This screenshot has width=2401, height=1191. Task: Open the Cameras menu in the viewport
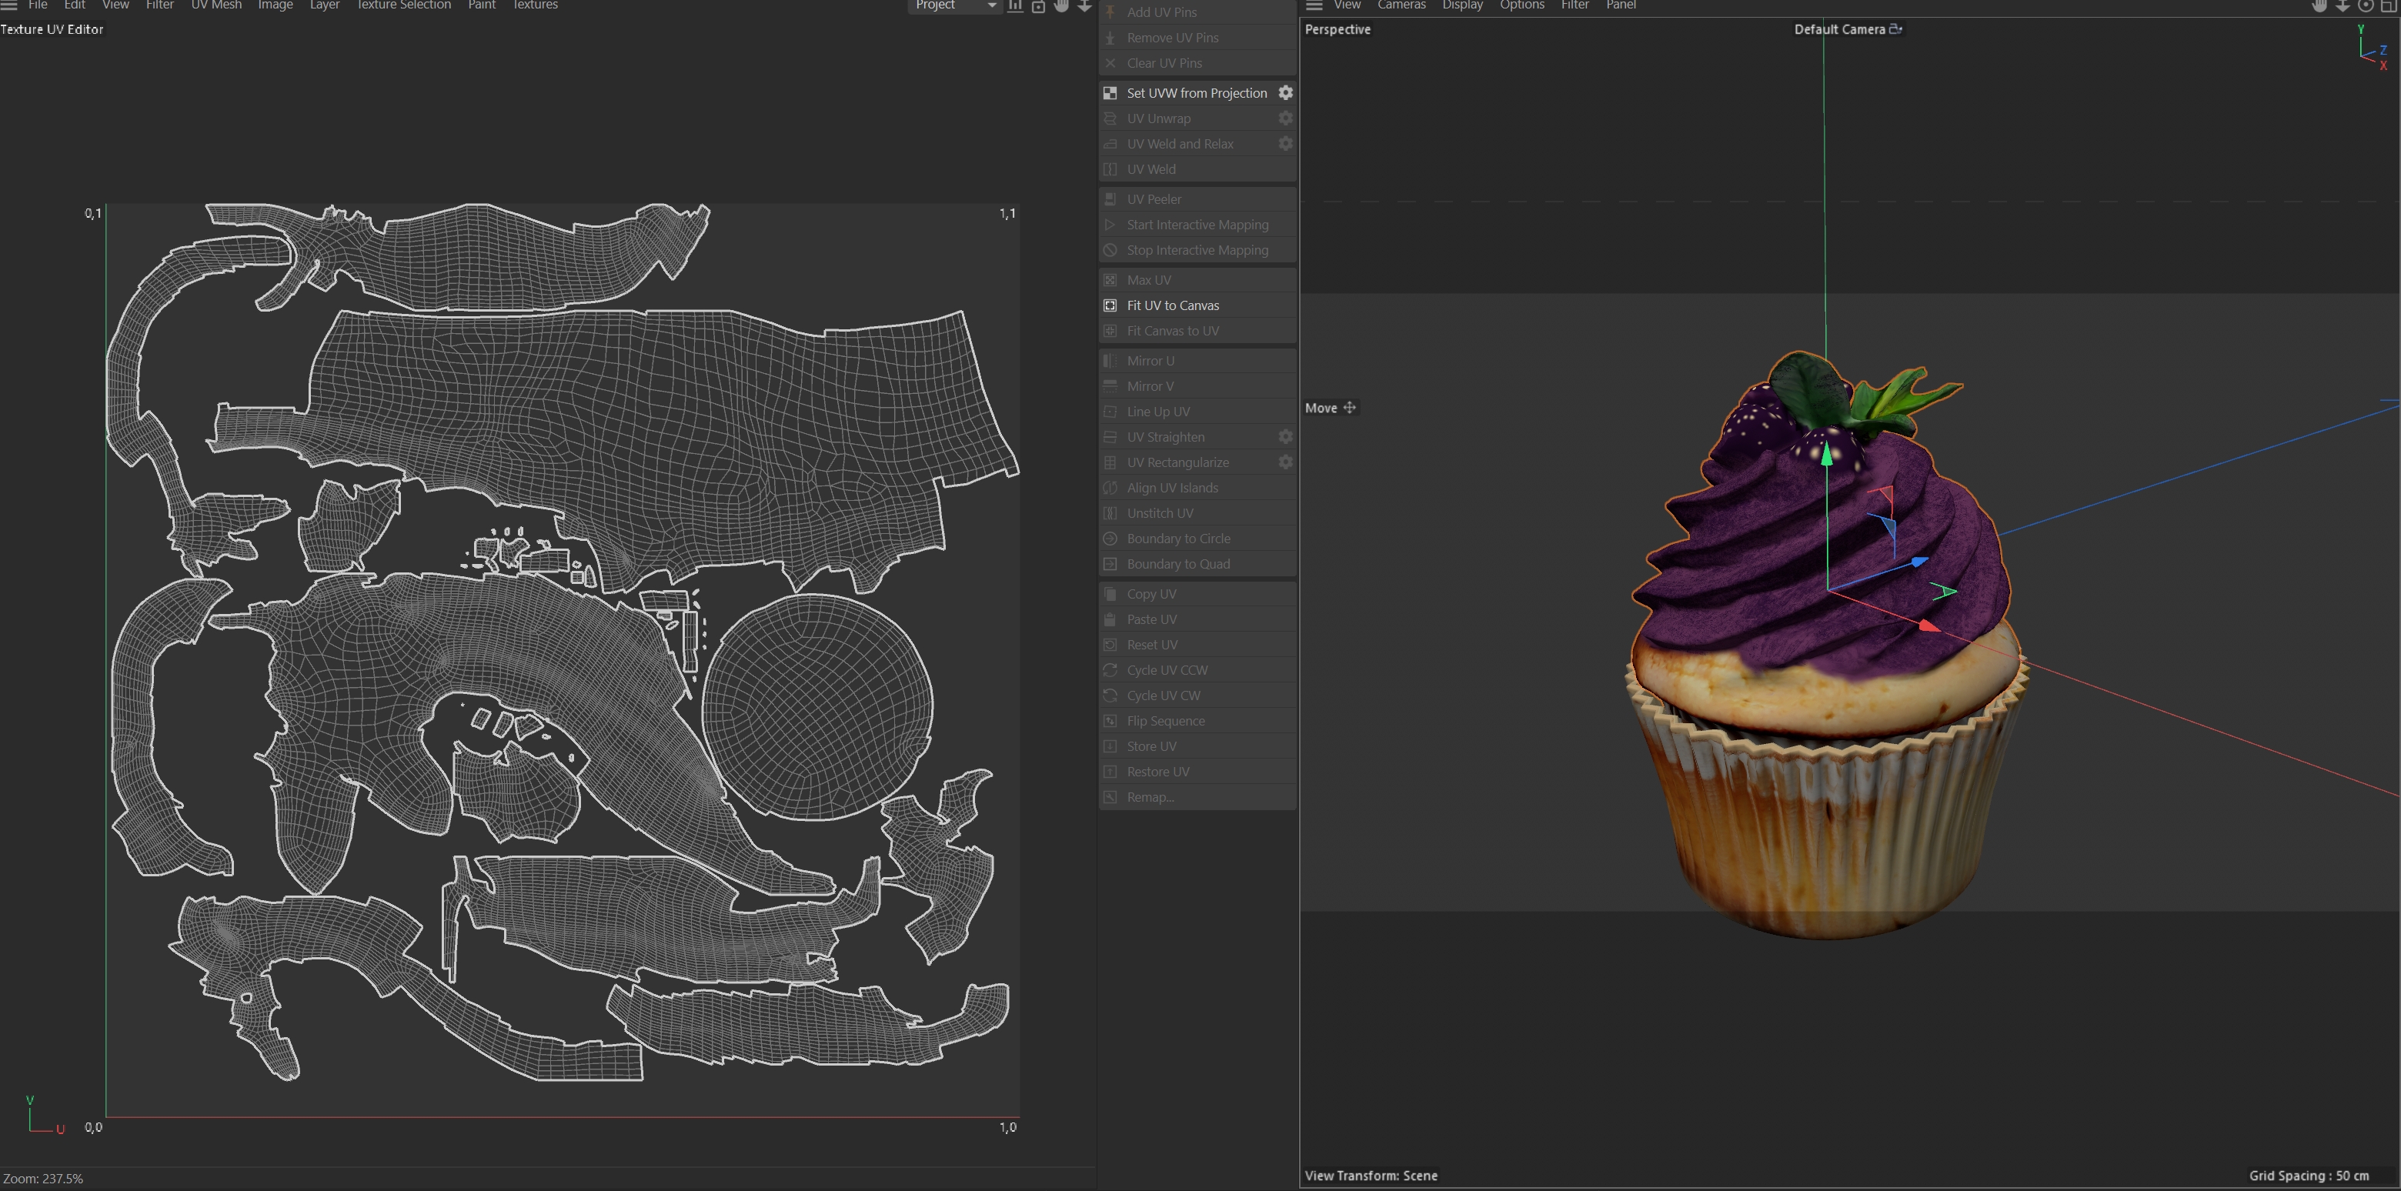tap(1401, 5)
